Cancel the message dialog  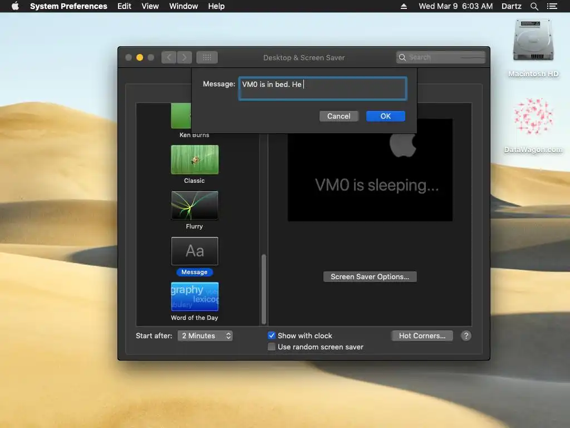point(339,116)
